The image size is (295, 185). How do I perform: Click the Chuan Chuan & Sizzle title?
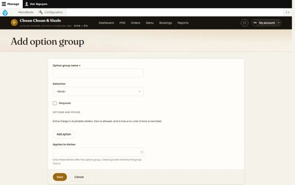40,20
